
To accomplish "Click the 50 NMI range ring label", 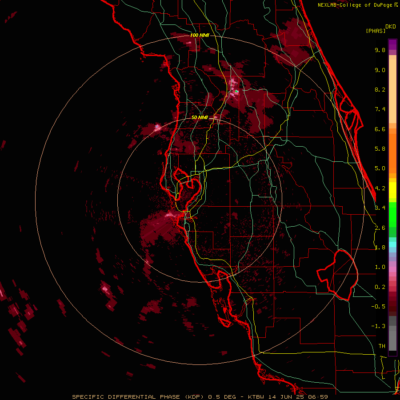I will [200, 117].
